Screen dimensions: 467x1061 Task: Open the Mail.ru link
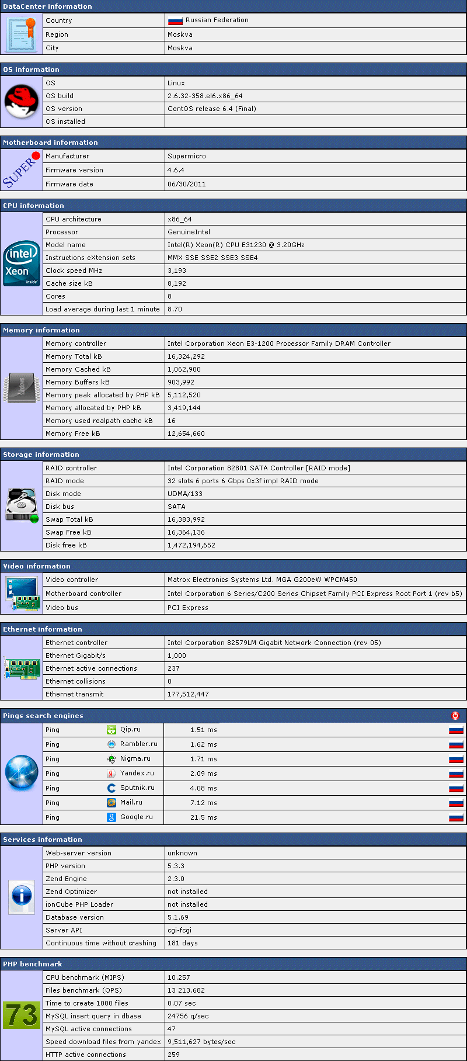point(131,802)
